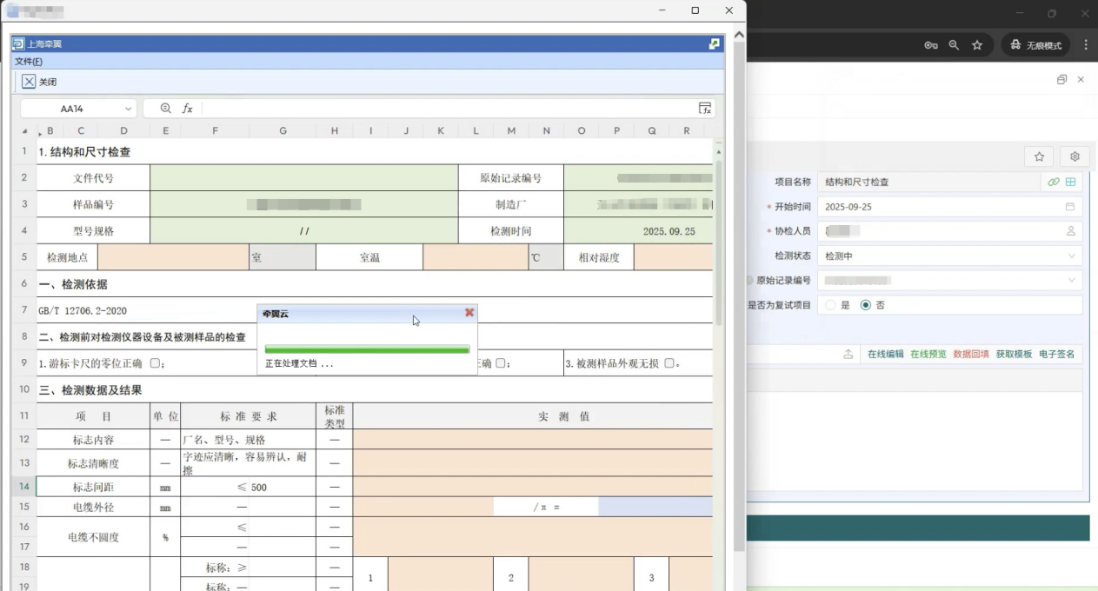Screen dimensions: 1098x591
Task: Expand the formula bar with right-side fx icon
Action: (x=705, y=109)
